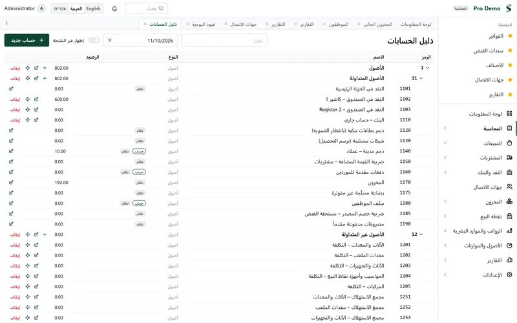The height and width of the screenshot is (323, 517).
Task: Clear the date field with X icon
Action: (x=110, y=40)
